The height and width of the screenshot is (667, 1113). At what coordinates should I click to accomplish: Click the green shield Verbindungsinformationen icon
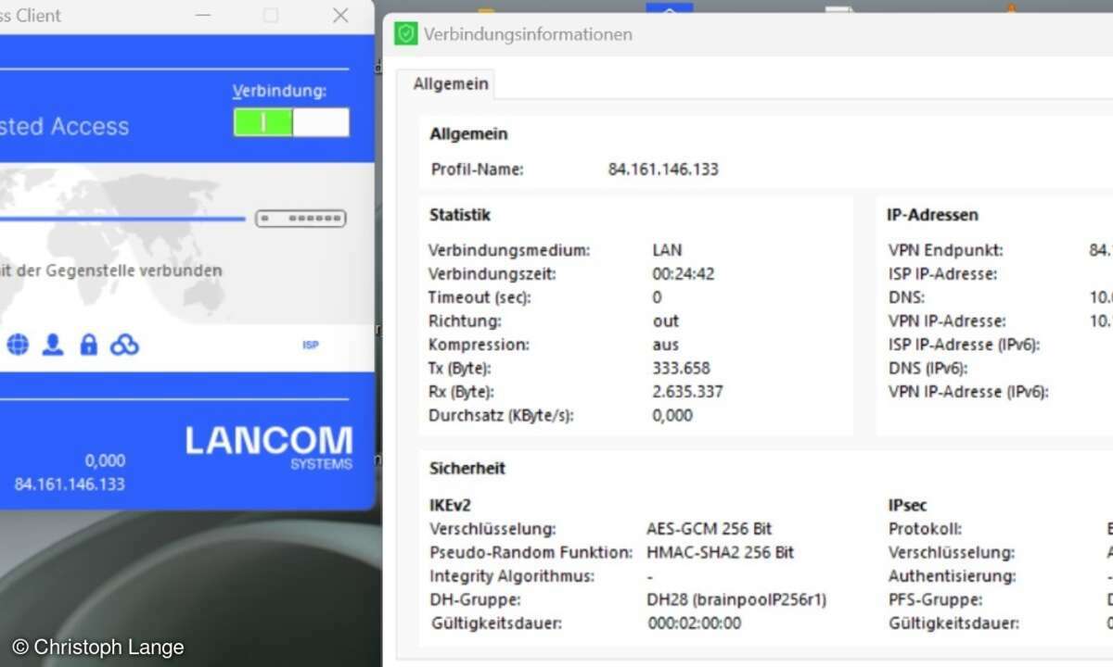[405, 34]
